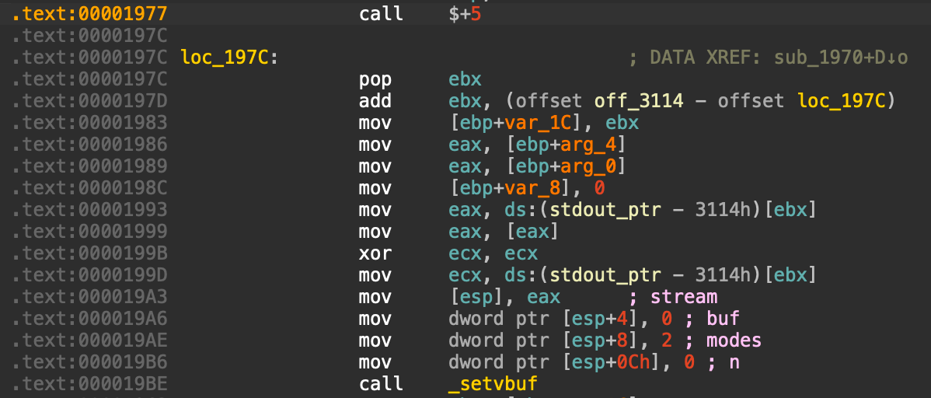Click the pop mnemonic

click(x=375, y=79)
